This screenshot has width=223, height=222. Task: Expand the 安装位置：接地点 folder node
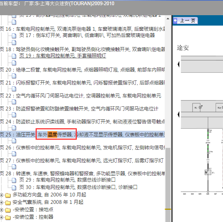1,210
